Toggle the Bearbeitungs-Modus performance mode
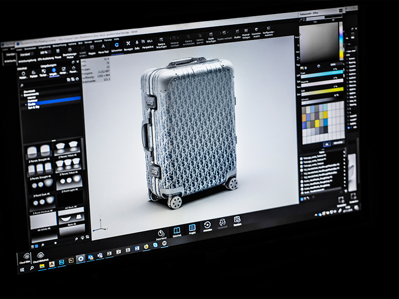 pos(70,53)
